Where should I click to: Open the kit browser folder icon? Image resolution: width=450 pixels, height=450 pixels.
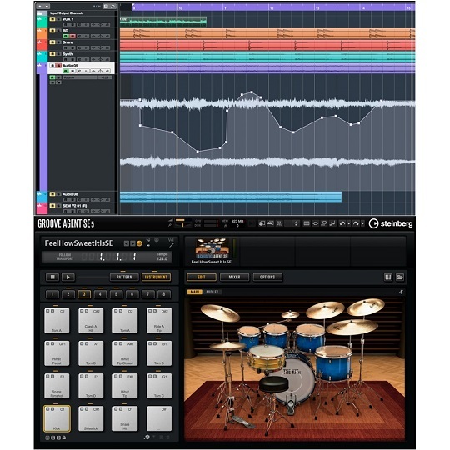click(400, 277)
